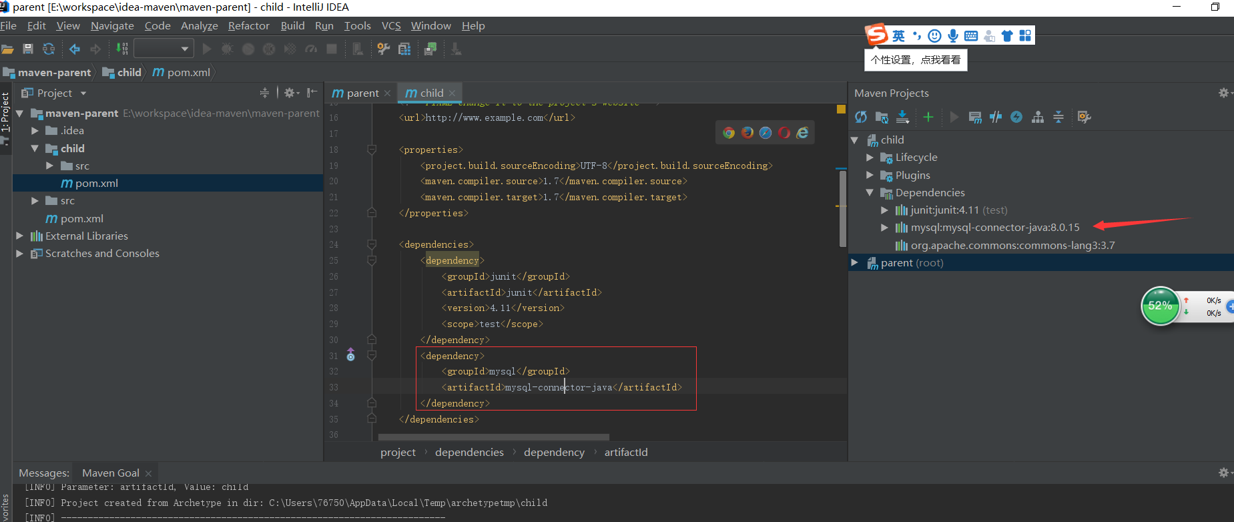Open Project panel gear settings
Screen dimensions: 1234x522
tap(292, 93)
